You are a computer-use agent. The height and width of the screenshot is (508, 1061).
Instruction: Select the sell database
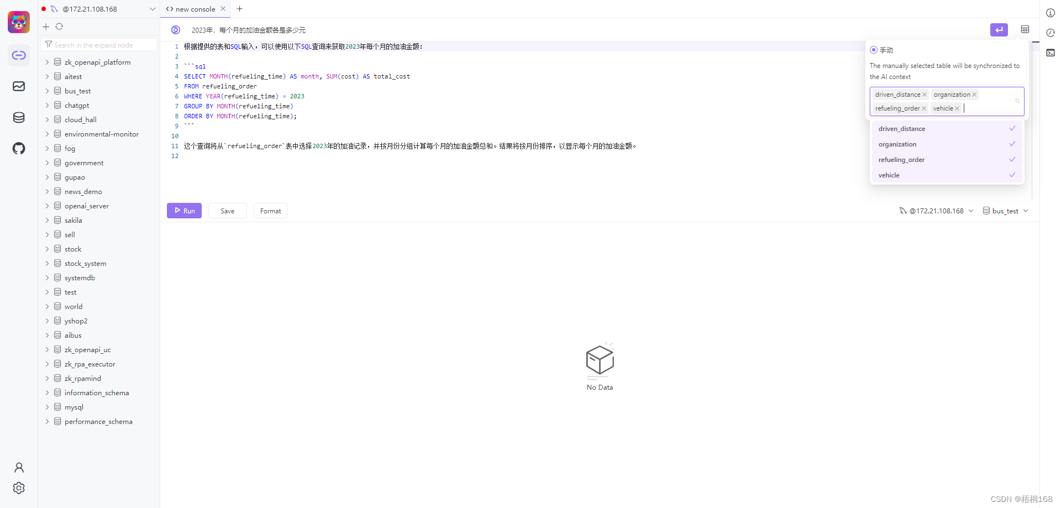(70, 234)
